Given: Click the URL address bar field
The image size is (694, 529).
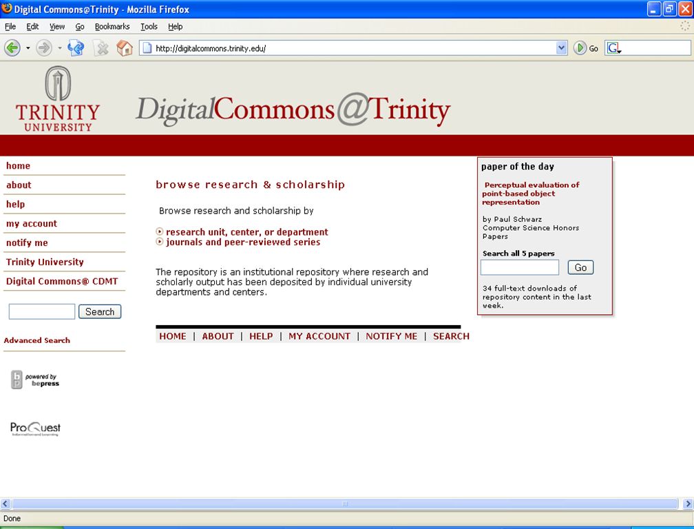Looking at the screenshot, I should pos(354,48).
